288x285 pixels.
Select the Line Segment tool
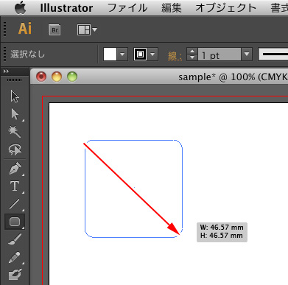(x=15, y=204)
